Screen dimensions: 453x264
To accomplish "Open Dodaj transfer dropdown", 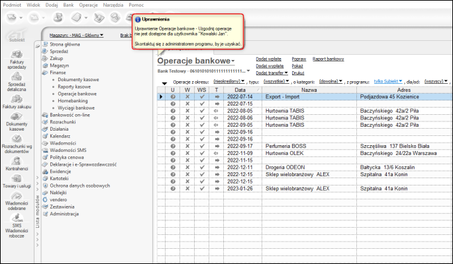I will coord(272,73).
